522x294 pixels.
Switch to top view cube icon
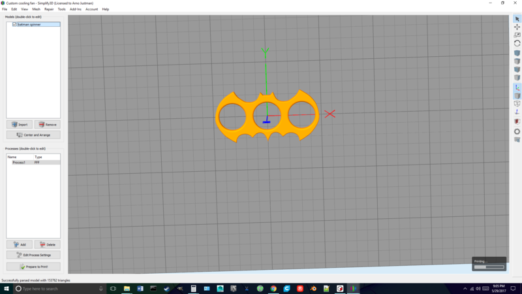517,61
